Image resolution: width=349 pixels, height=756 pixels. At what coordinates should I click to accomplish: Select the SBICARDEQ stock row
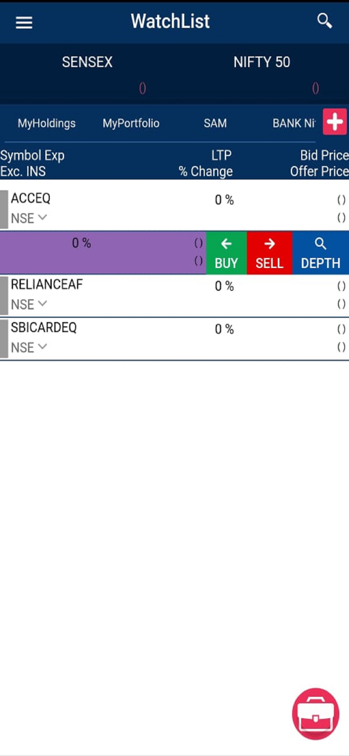[145, 338]
